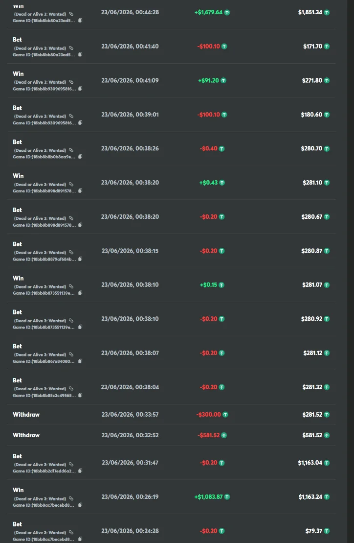Copy Game ID of the $280.67 balance Bet row
The image size is (354, 543).
pyautogui.click(x=80, y=225)
